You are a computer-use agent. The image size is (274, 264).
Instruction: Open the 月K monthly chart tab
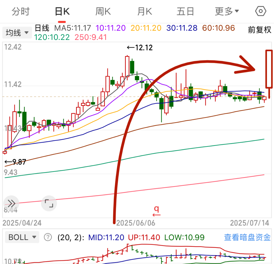click(x=144, y=11)
